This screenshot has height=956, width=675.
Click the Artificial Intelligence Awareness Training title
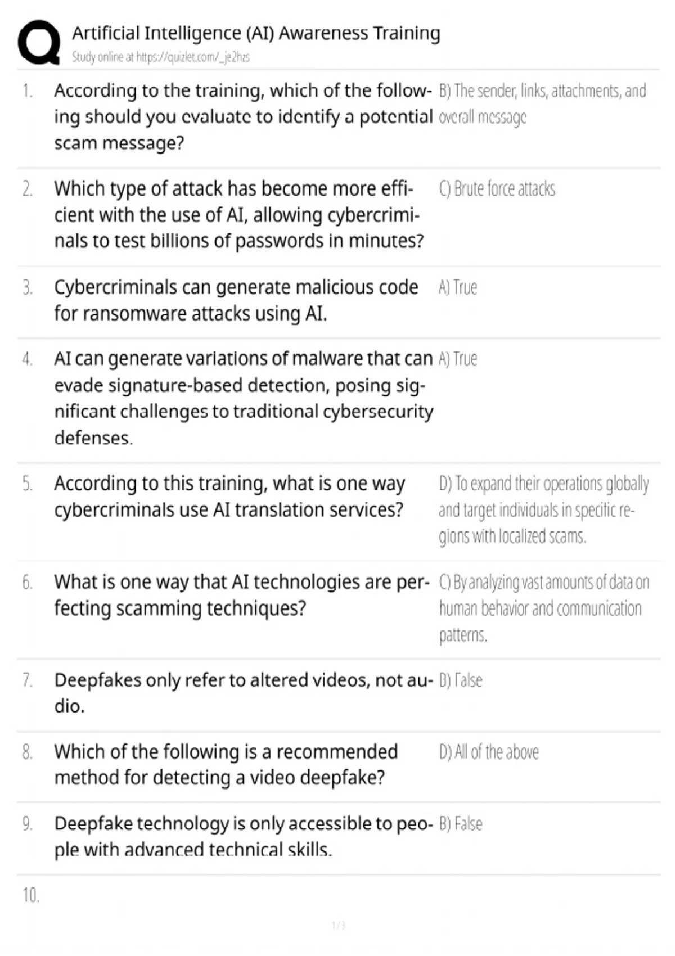[256, 33]
